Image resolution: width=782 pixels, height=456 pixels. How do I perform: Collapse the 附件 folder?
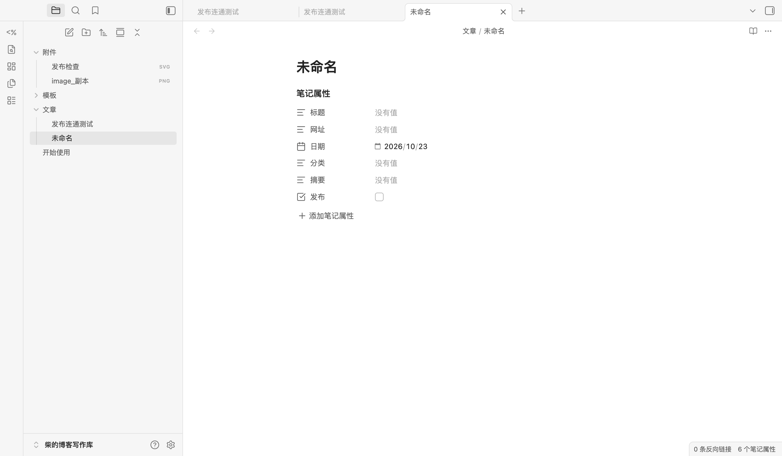tap(36, 52)
